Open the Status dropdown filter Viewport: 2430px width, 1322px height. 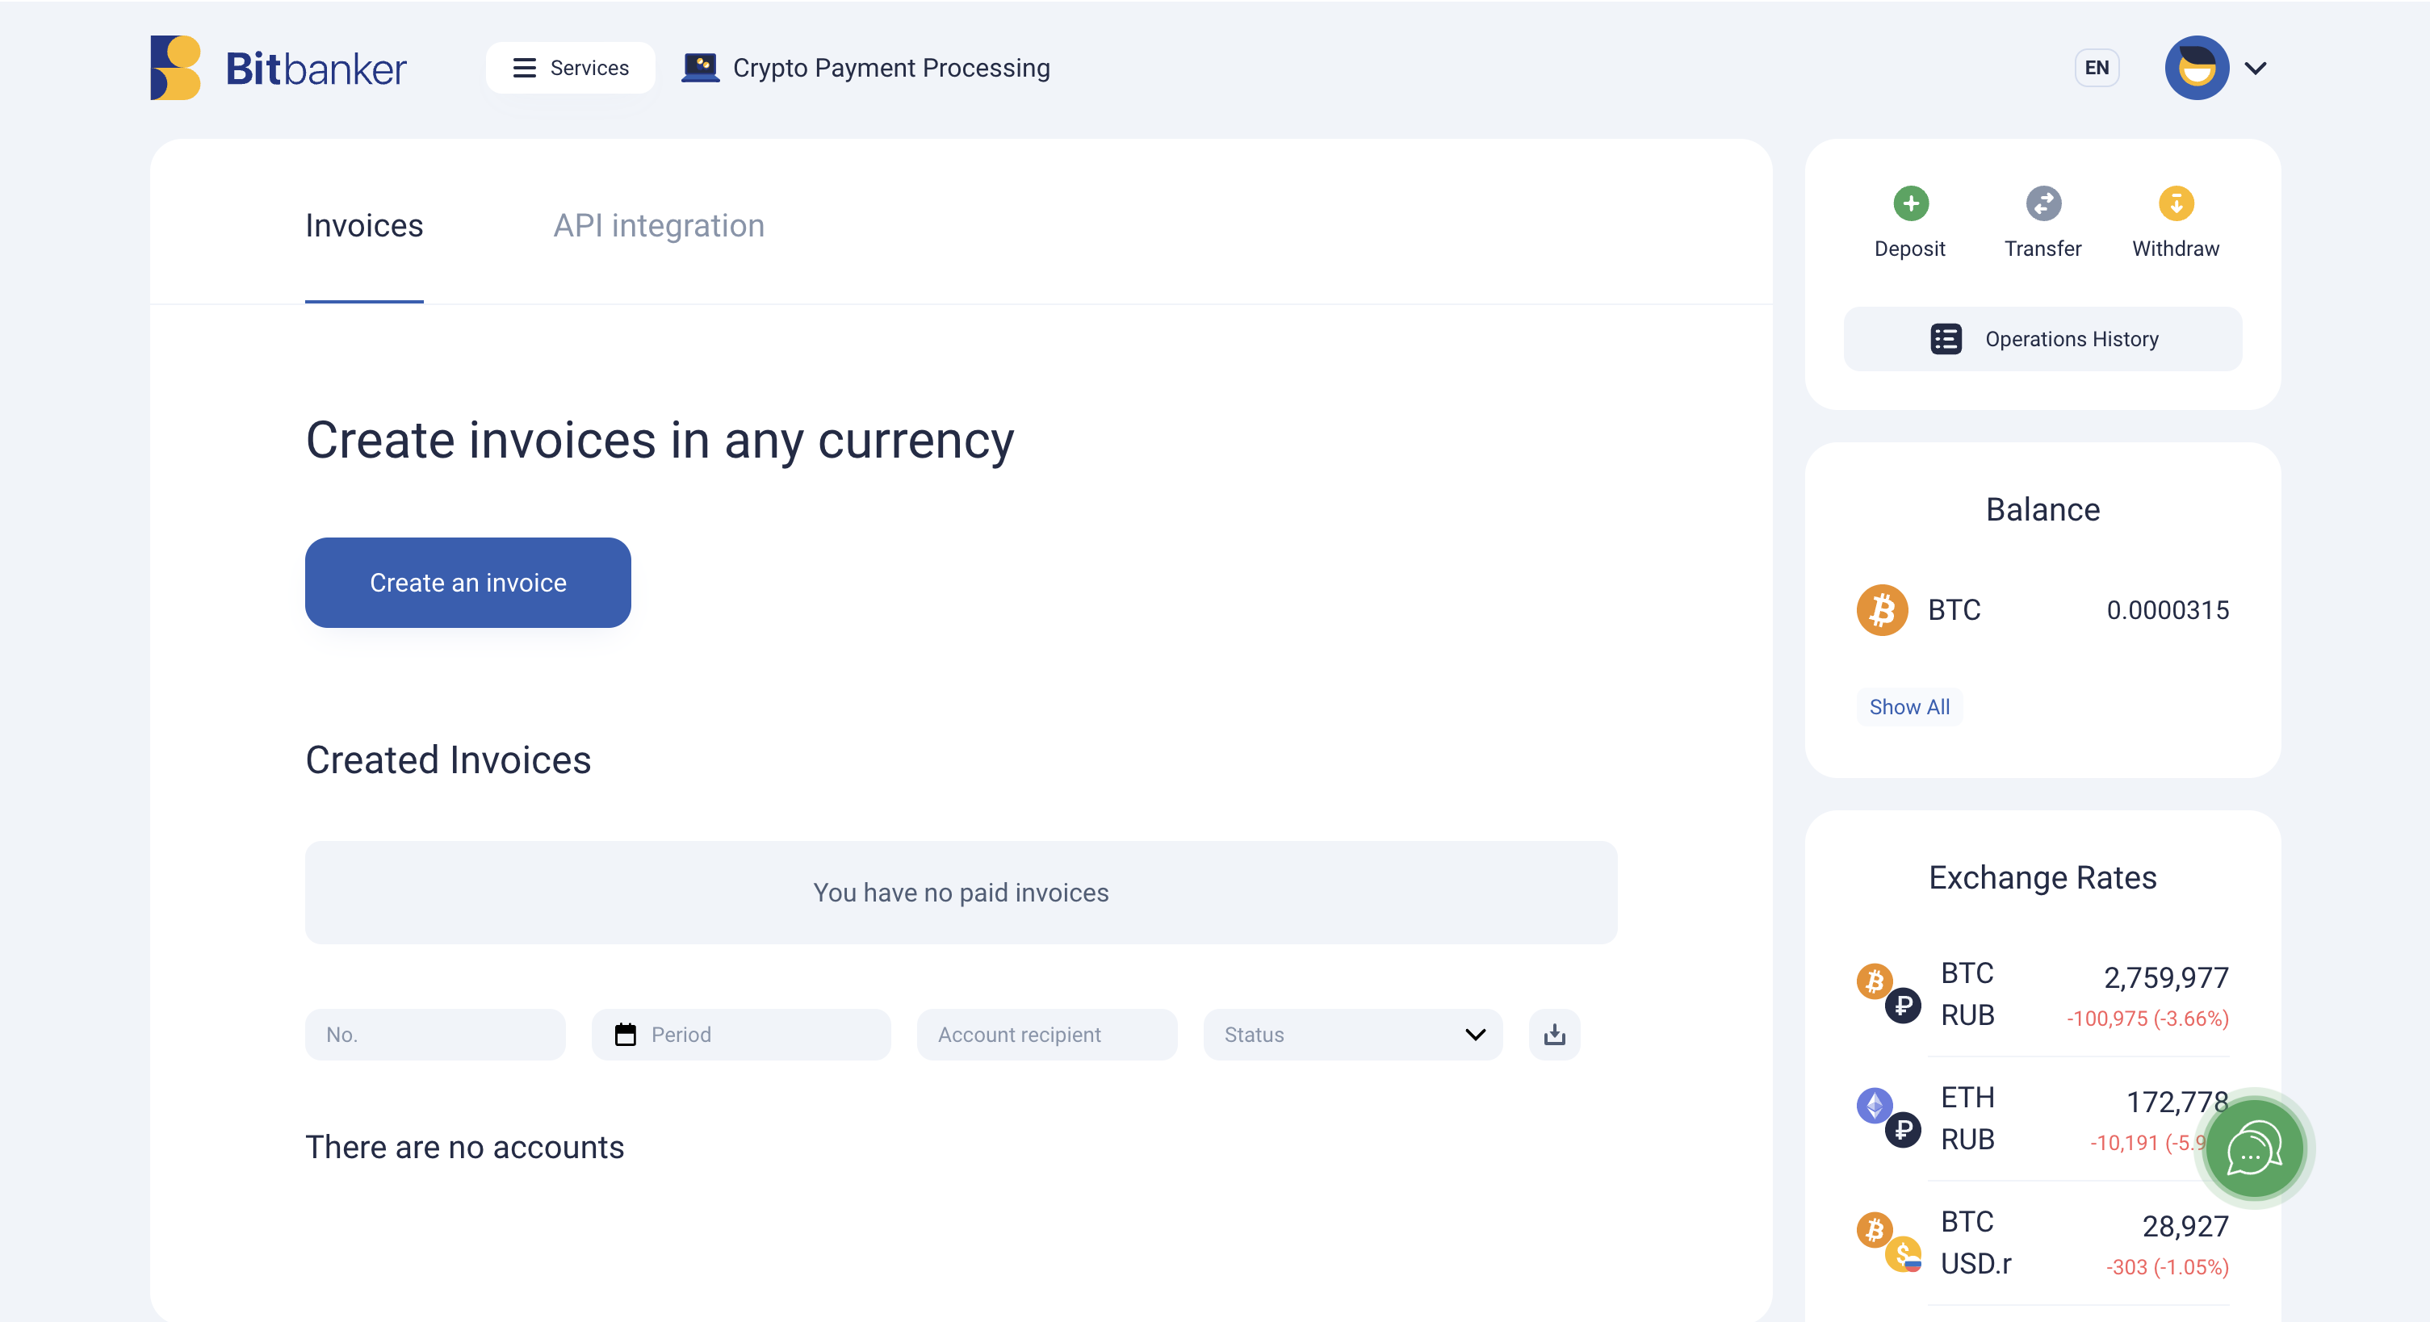tap(1353, 1035)
